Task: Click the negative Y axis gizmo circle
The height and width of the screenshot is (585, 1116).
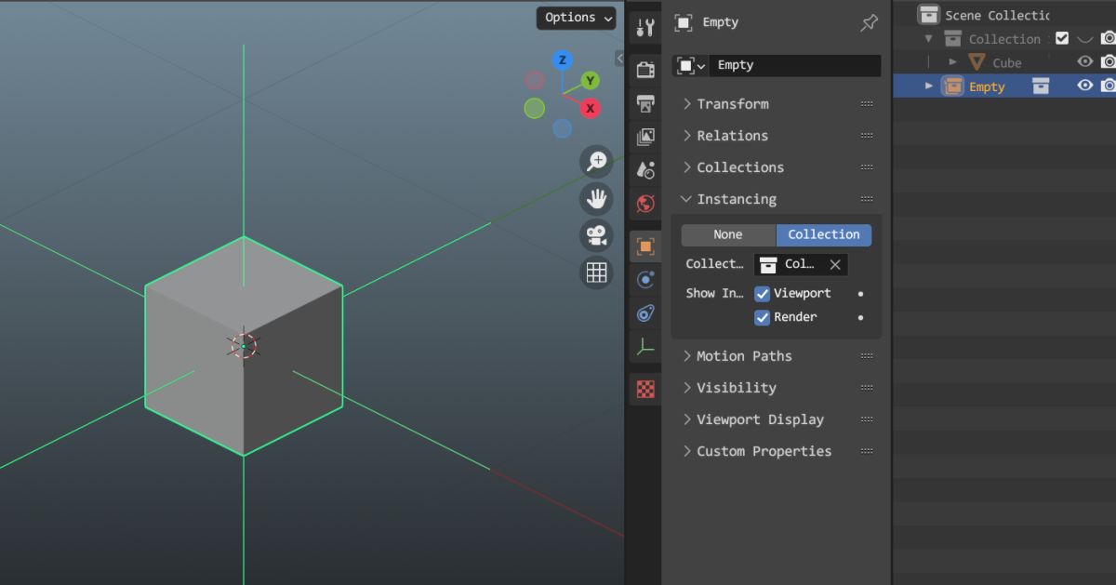Action: pos(534,109)
